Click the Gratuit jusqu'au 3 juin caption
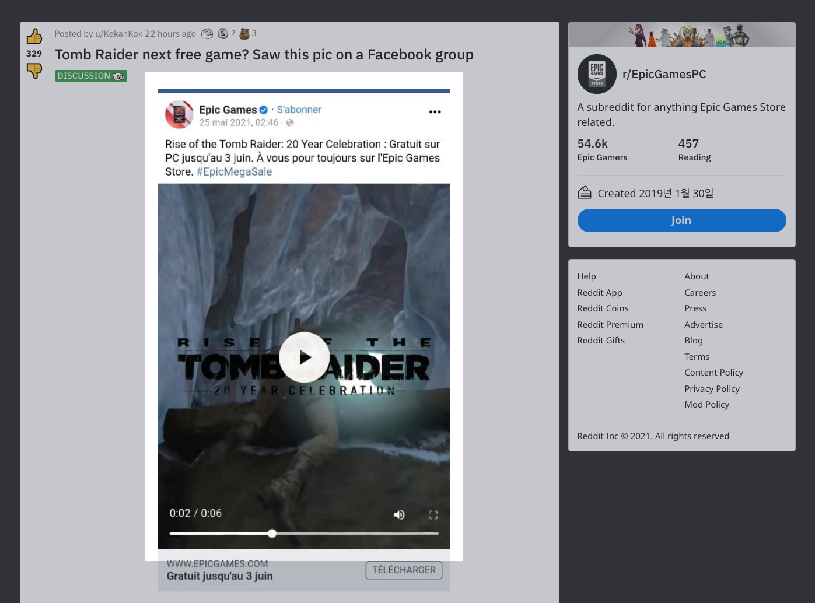 (x=219, y=576)
